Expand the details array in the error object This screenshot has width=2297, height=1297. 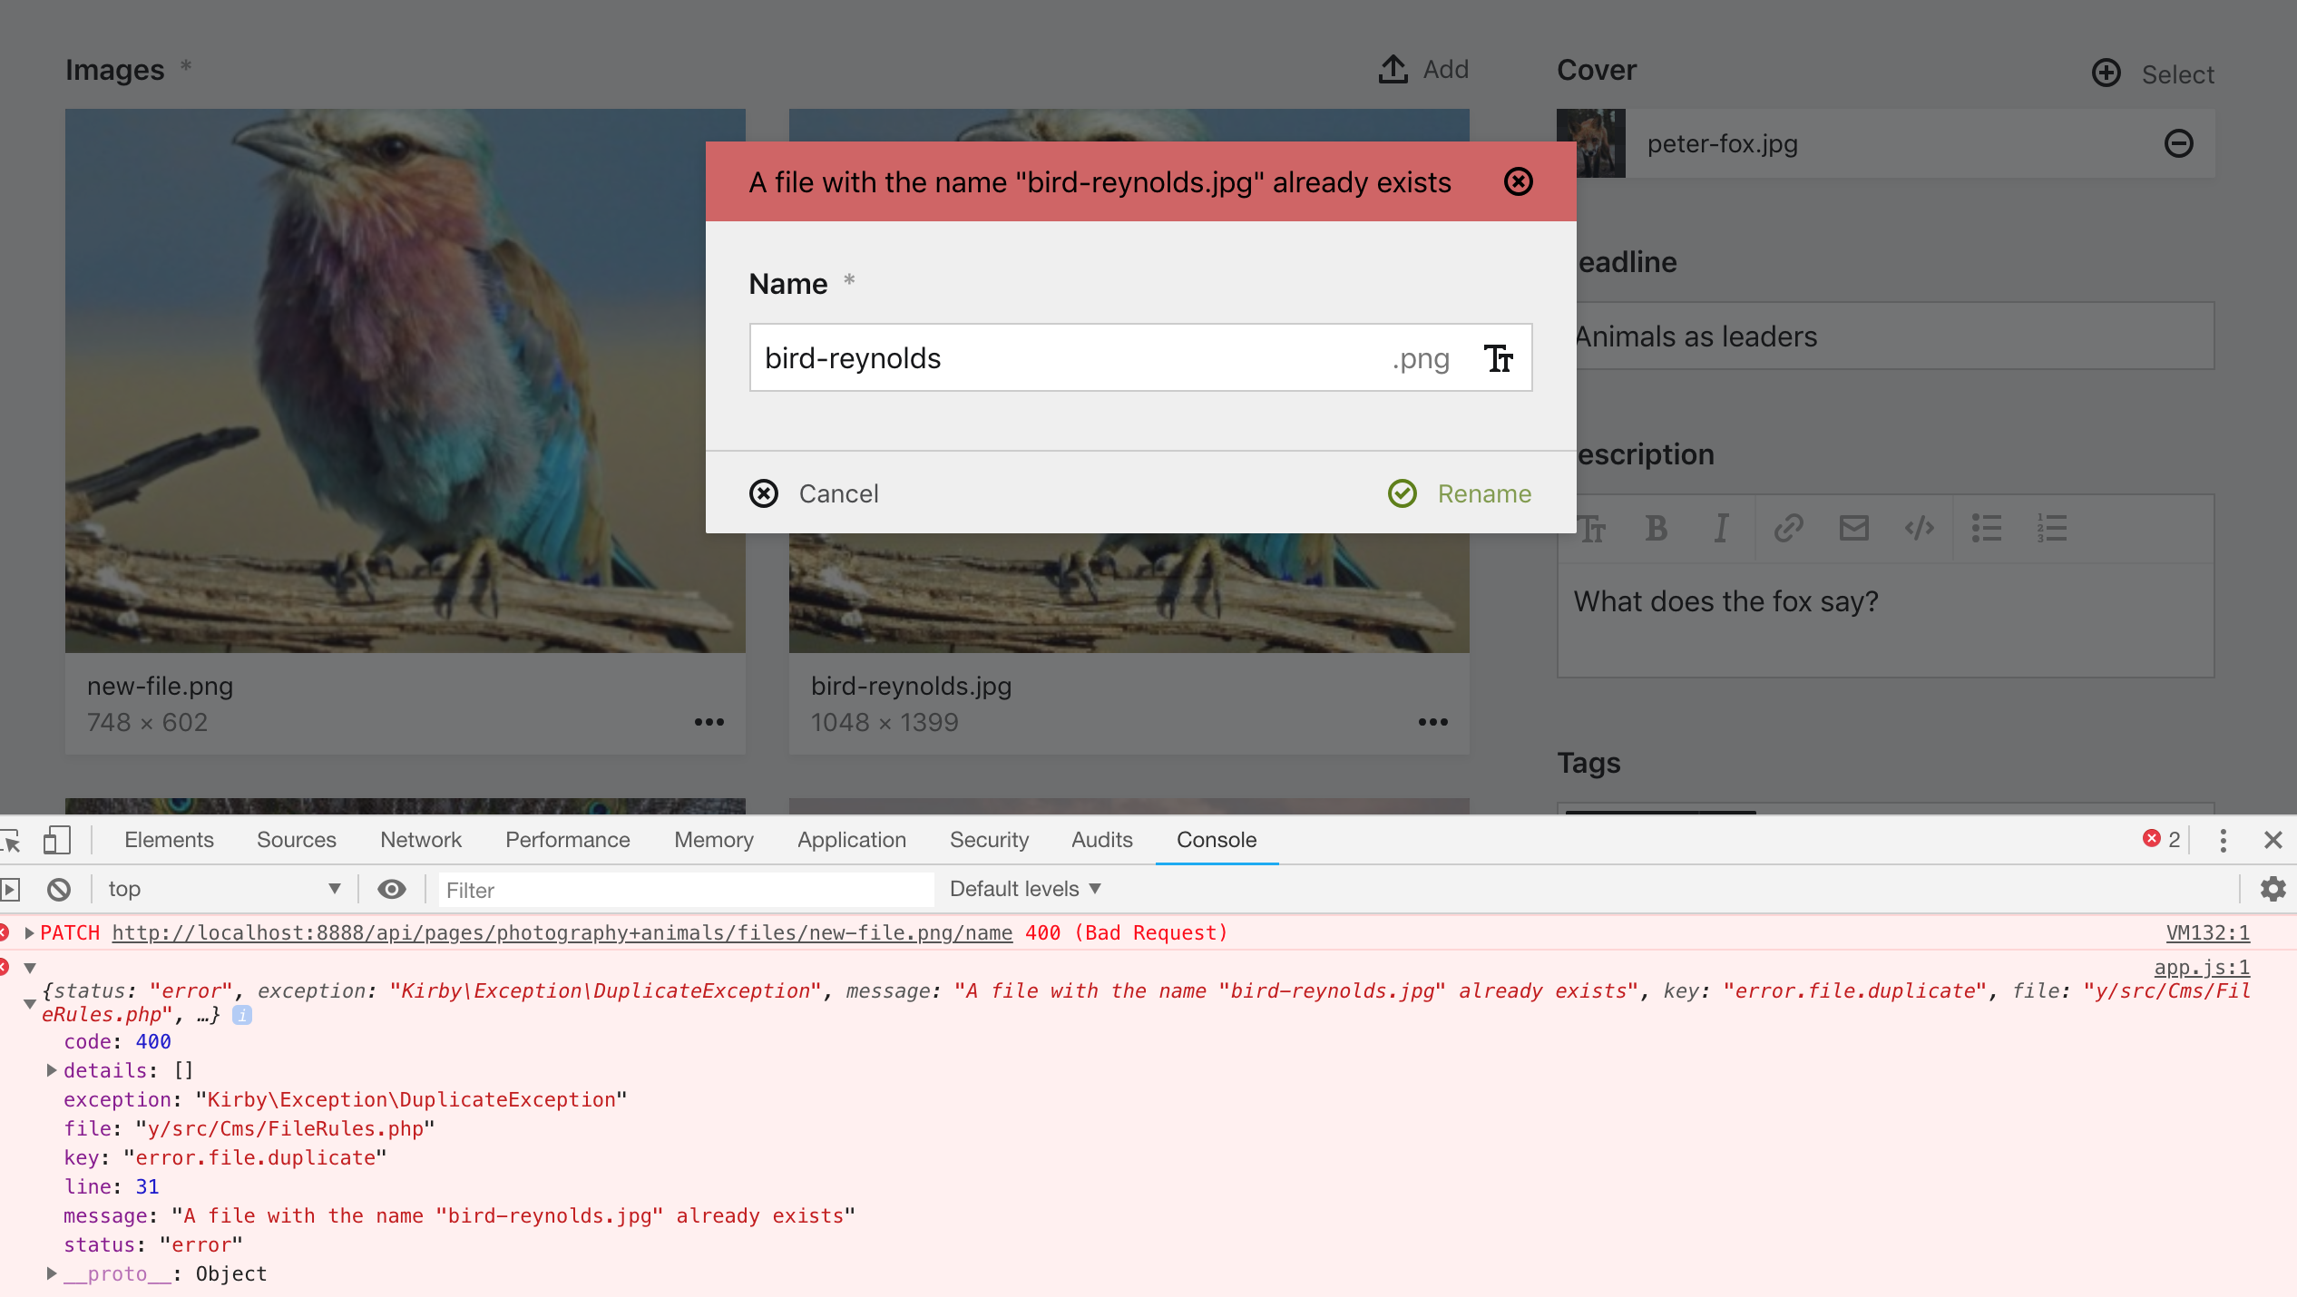51,1070
